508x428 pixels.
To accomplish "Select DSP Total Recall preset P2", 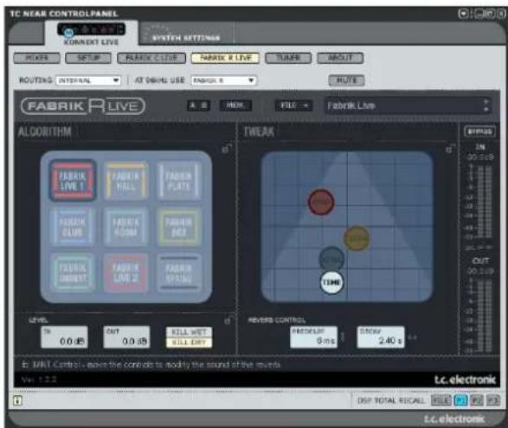I will point(477,400).
